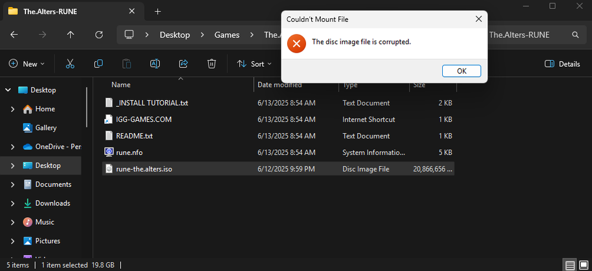
Task: Close the The.Alters-RUNE tab
Action: point(132,11)
